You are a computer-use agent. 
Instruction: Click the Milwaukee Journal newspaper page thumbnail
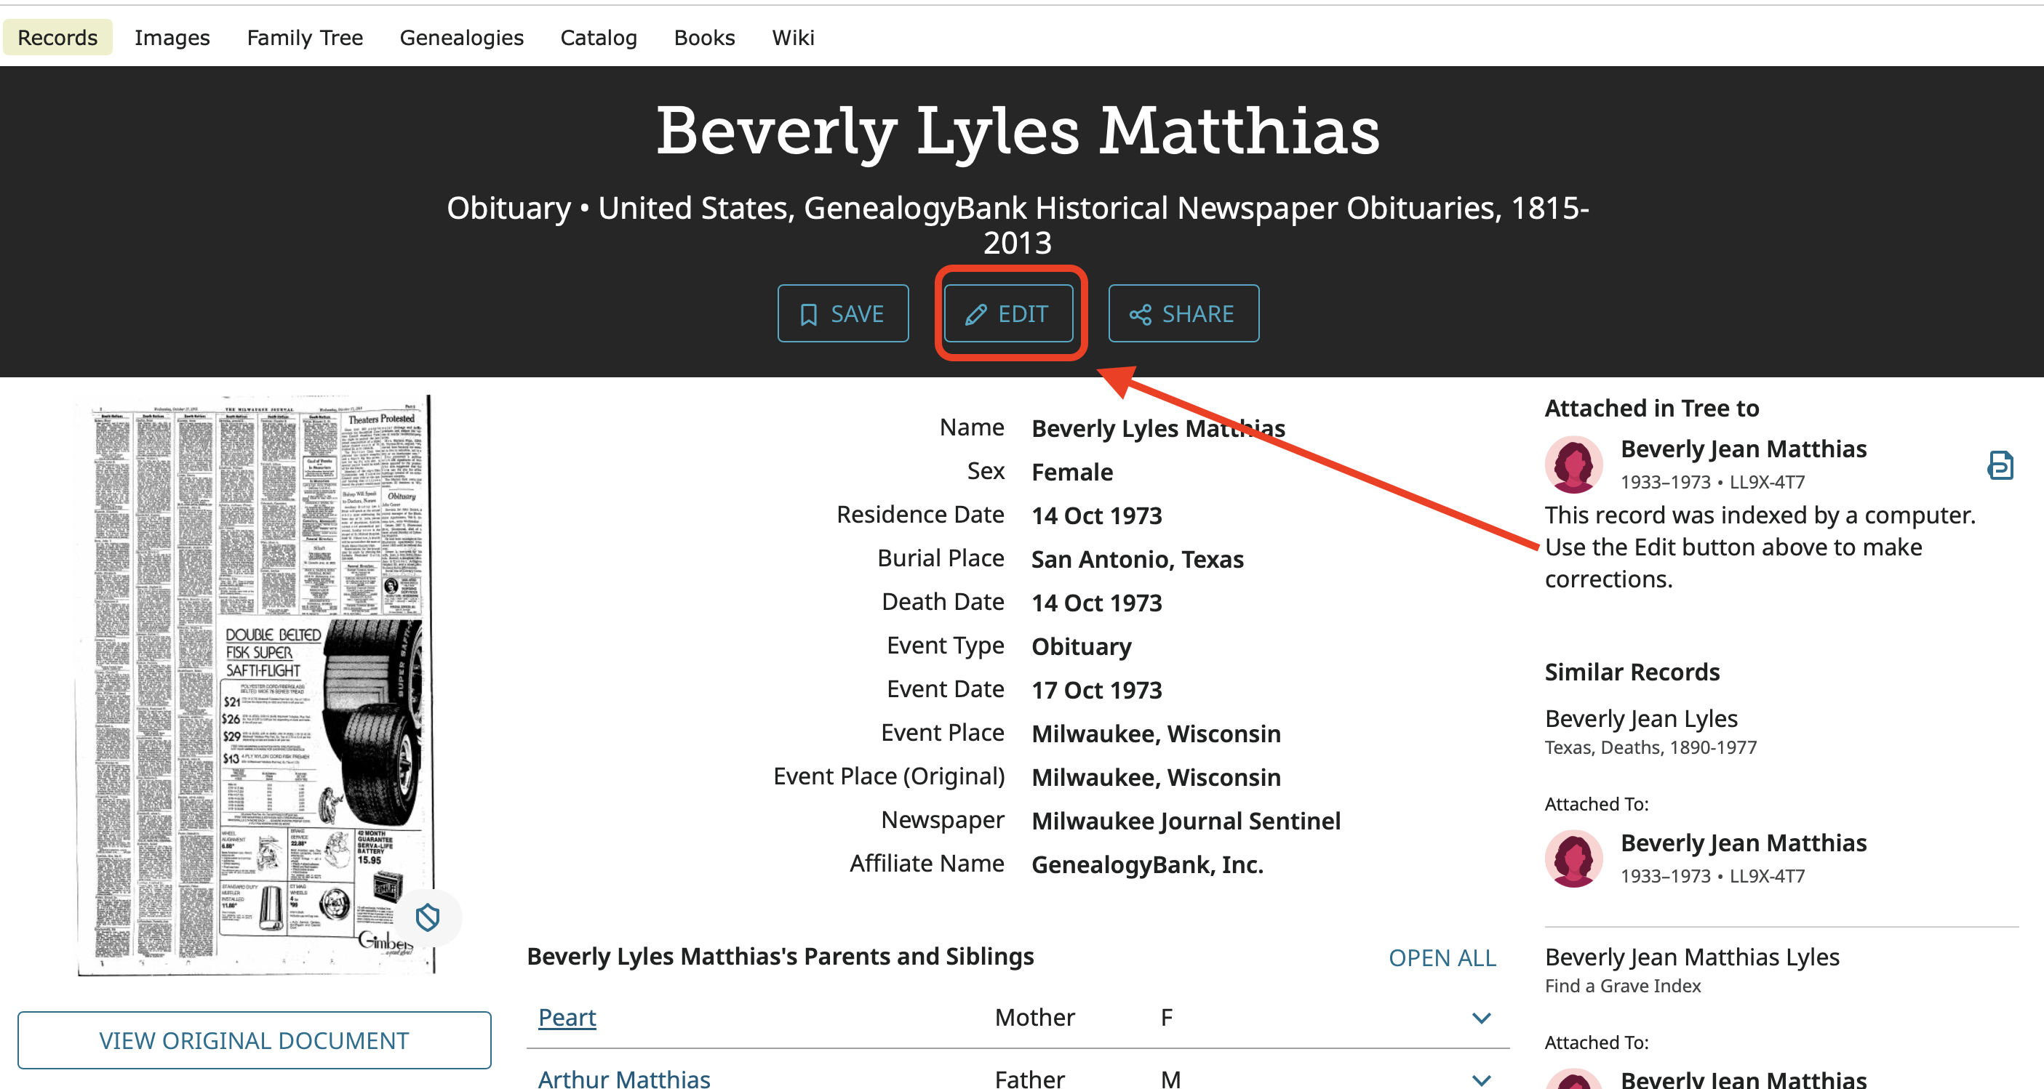click(255, 683)
